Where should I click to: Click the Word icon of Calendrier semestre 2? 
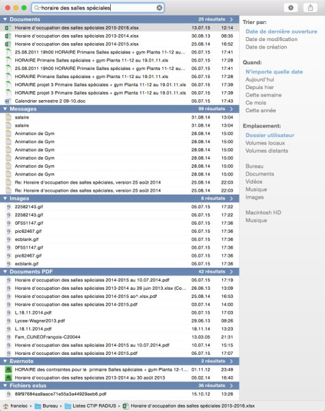(8, 101)
